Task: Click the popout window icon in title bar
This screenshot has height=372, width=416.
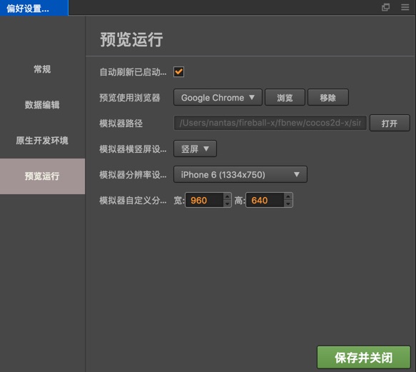Action: pos(385,7)
